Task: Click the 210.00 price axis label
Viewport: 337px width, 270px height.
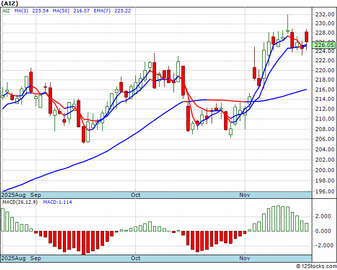Action: (325, 119)
